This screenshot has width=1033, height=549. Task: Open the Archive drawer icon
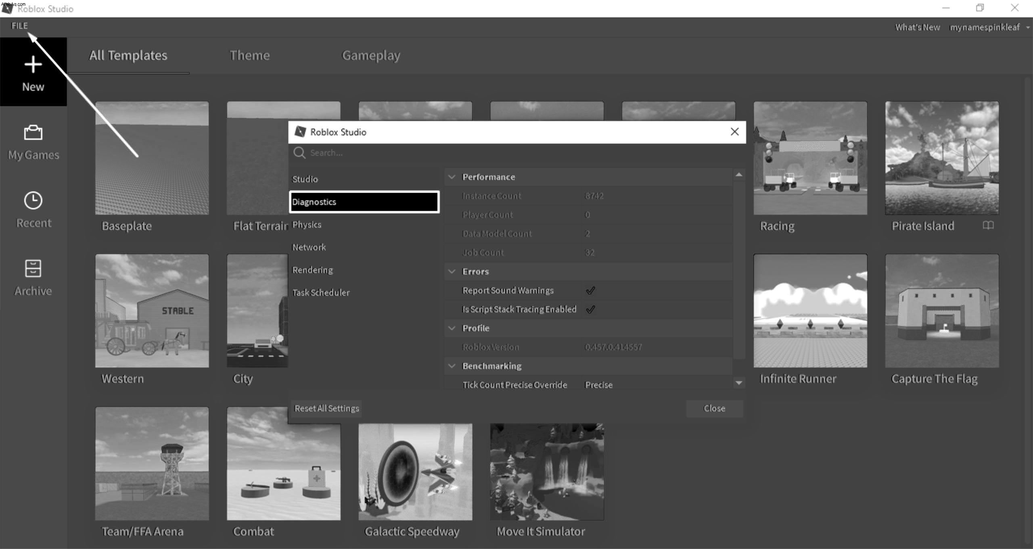(33, 268)
